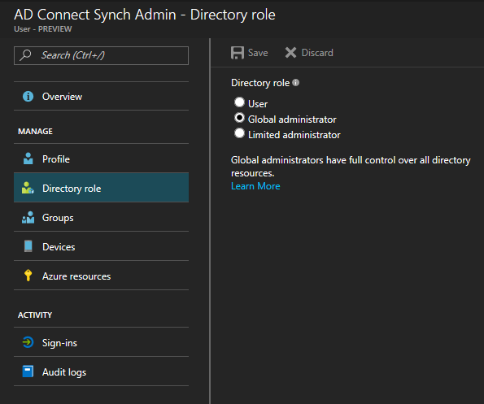This screenshot has height=404, width=484.
Task: Focus the Search (Ctrl+/) field
Action: (x=101, y=55)
